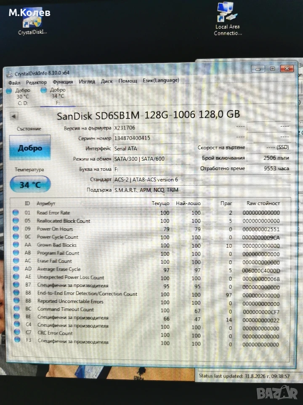
Task: Click the drive letter field F:
Action: click(152, 169)
